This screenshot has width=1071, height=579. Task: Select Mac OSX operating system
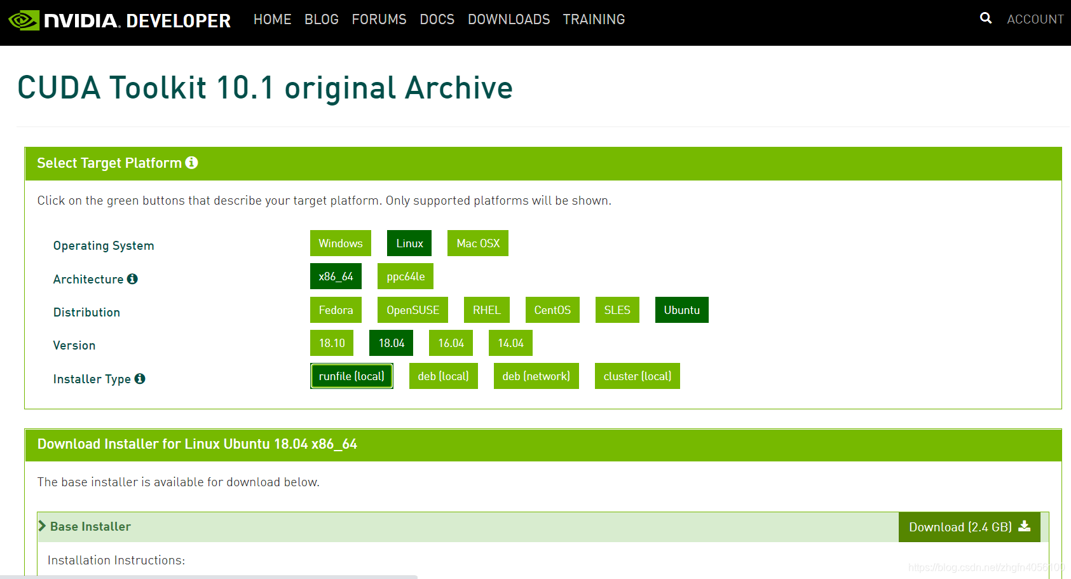pos(478,243)
